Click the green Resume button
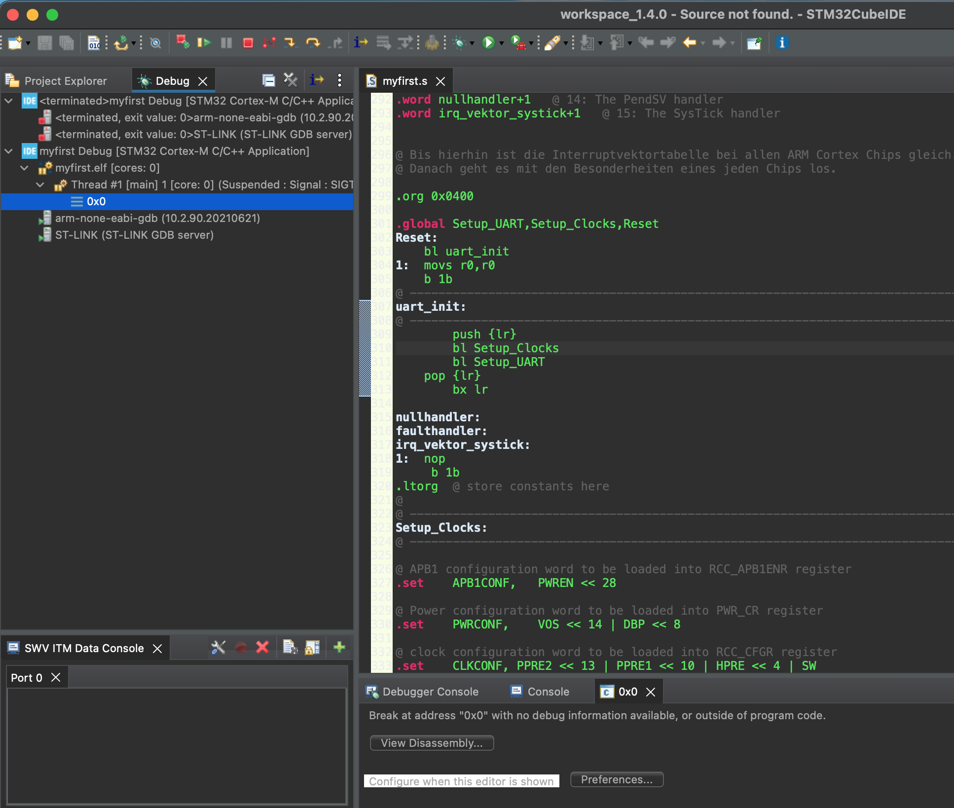The width and height of the screenshot is (954, 808). coord(204,43)
